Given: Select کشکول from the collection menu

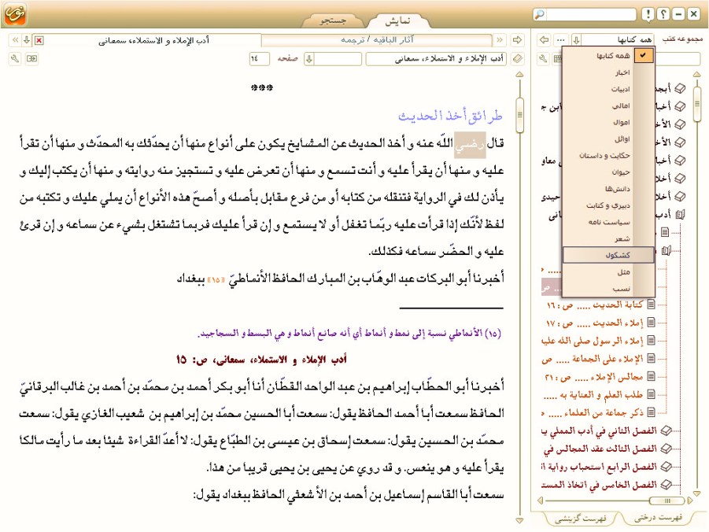Looking at the screenshot, I should pyautogui.click(x=608, y=255).
